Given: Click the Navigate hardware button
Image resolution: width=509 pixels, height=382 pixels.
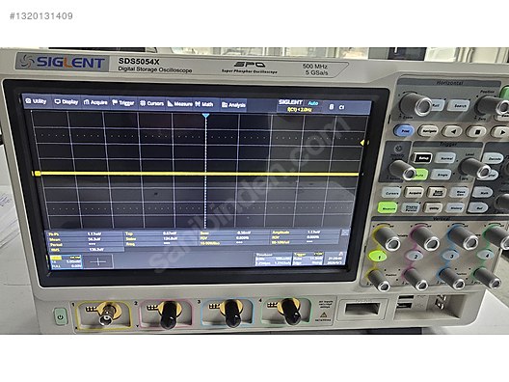Looking at the screenshot, I should [x=429, y=131].
